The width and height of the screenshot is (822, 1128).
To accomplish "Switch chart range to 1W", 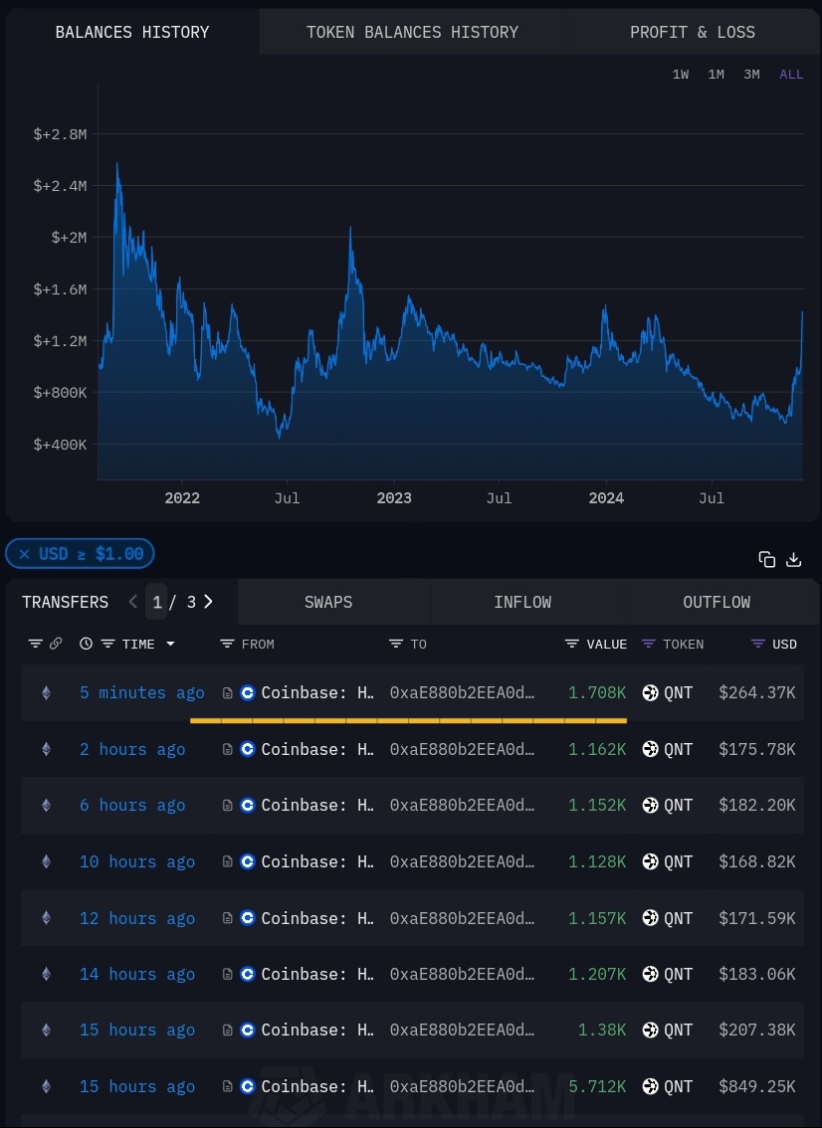I will [x=681, y=74].
